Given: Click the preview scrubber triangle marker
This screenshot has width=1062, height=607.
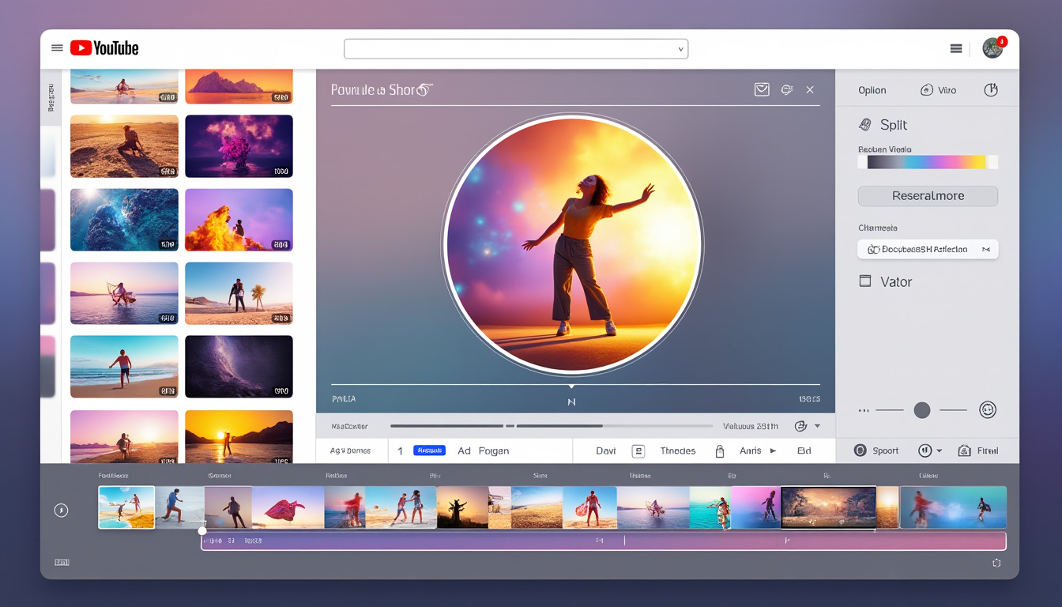Looking at the screenshot, I should (x=571, y=386).
